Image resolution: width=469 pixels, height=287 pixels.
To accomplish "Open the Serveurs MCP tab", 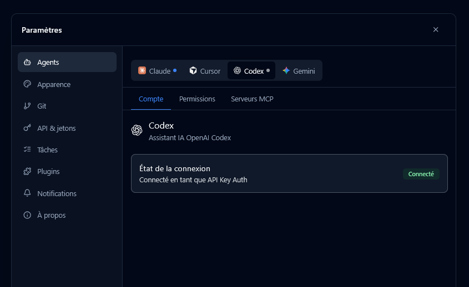I will (x=252, y=99).
